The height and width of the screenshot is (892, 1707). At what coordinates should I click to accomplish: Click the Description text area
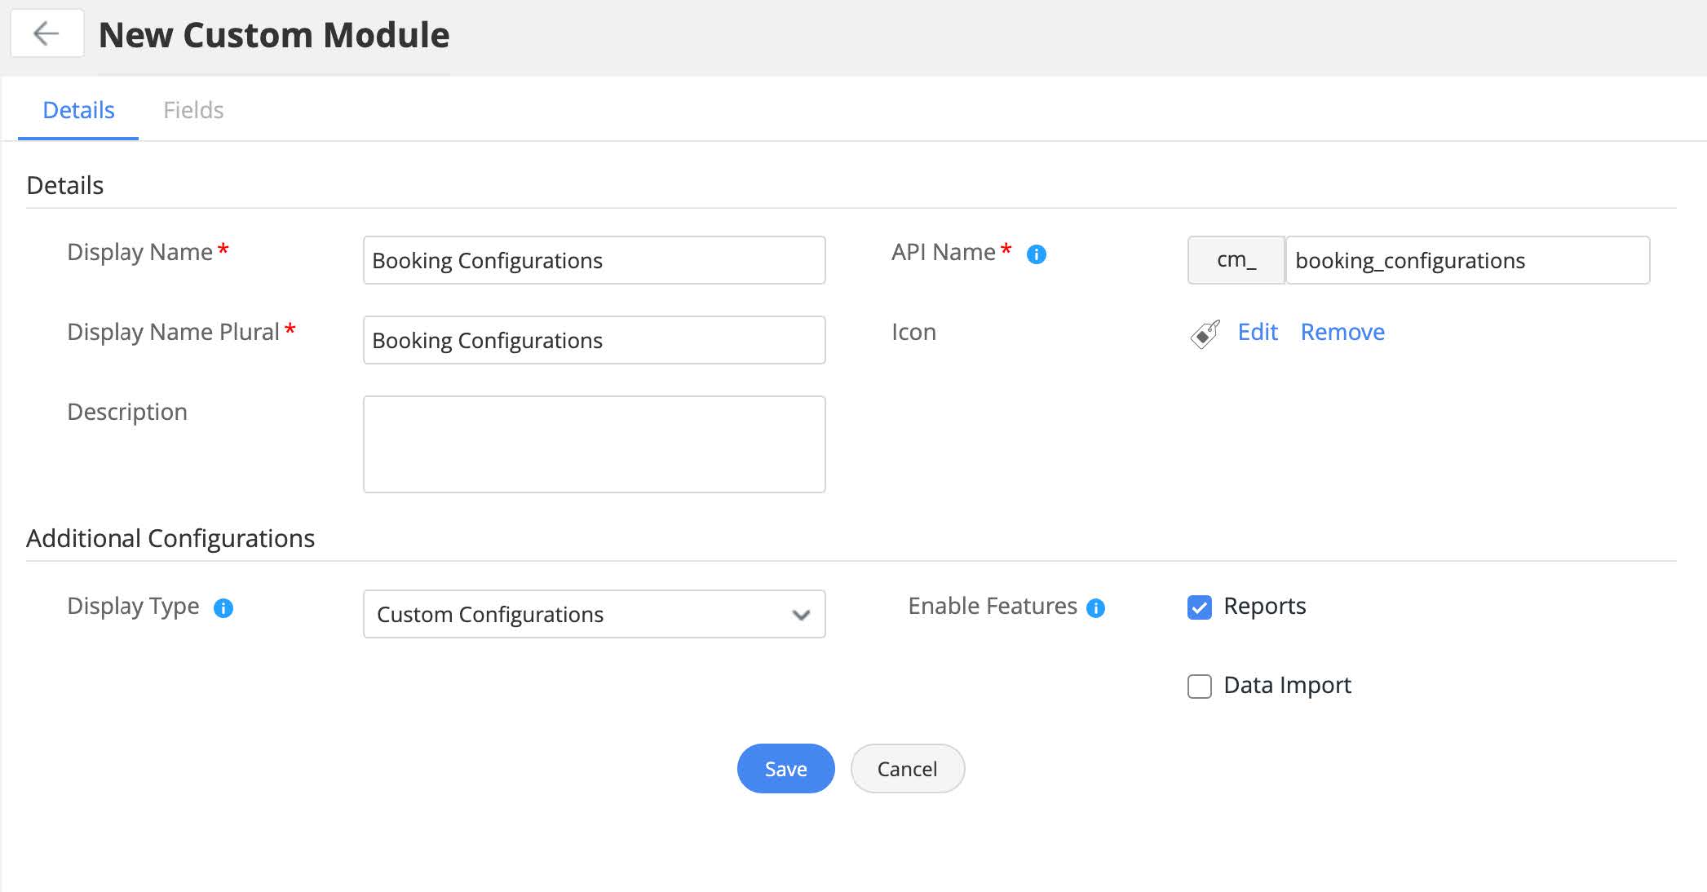(593, 444)
